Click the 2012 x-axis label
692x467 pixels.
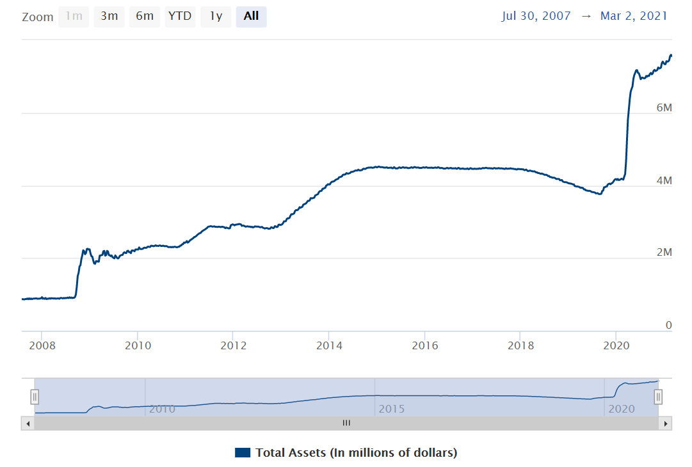(x=234, y=345)
